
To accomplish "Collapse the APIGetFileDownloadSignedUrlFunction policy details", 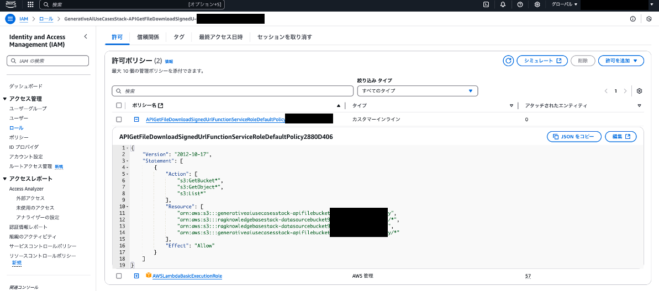I will [x=136, y=120].
